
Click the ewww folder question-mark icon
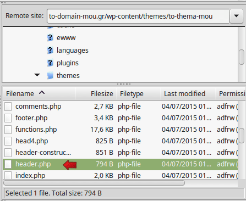[x=50, y=38]
